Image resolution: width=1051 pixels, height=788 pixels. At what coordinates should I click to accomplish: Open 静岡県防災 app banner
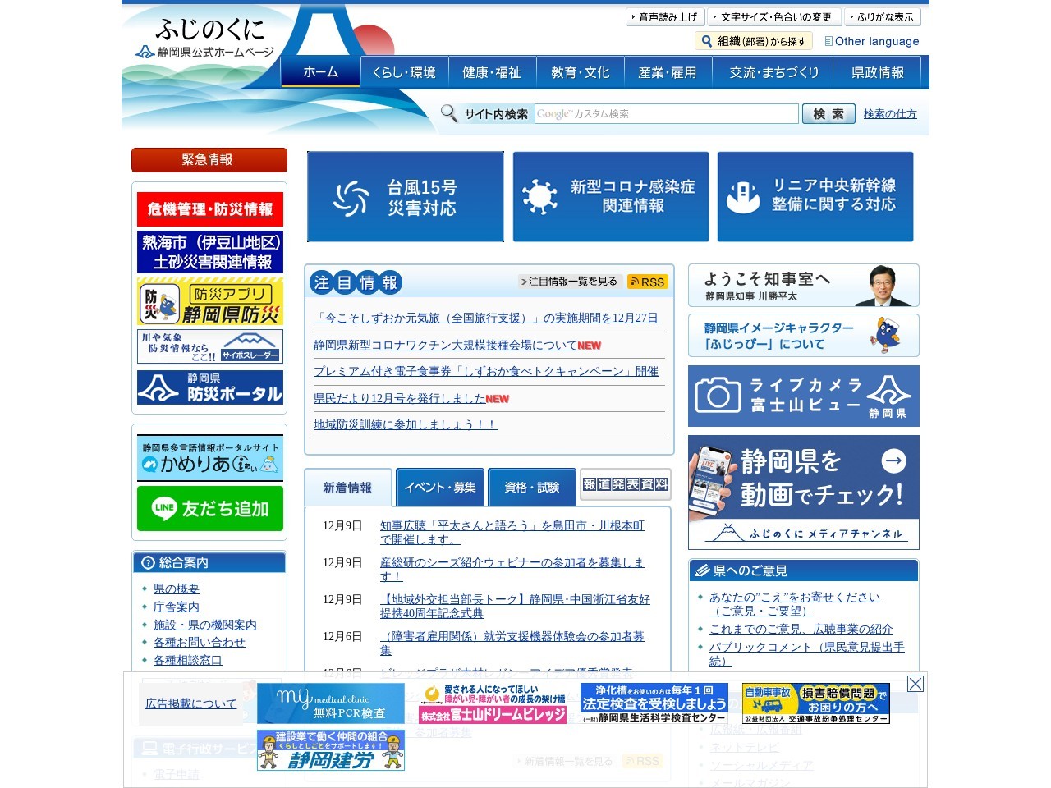pos(210,301)
